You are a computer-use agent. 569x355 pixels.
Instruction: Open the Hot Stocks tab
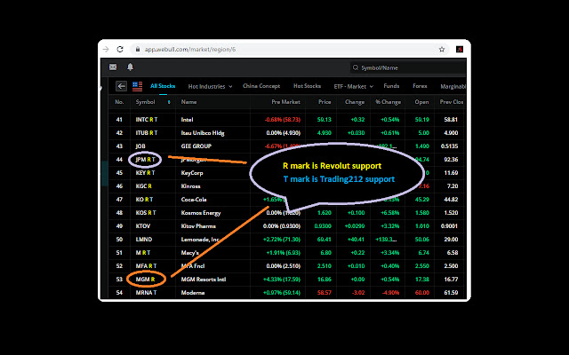307,86
